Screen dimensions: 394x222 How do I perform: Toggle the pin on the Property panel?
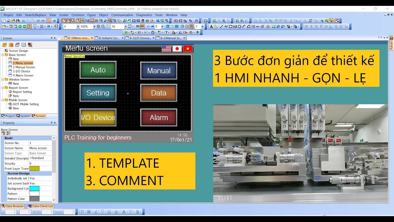click(51, 123)
